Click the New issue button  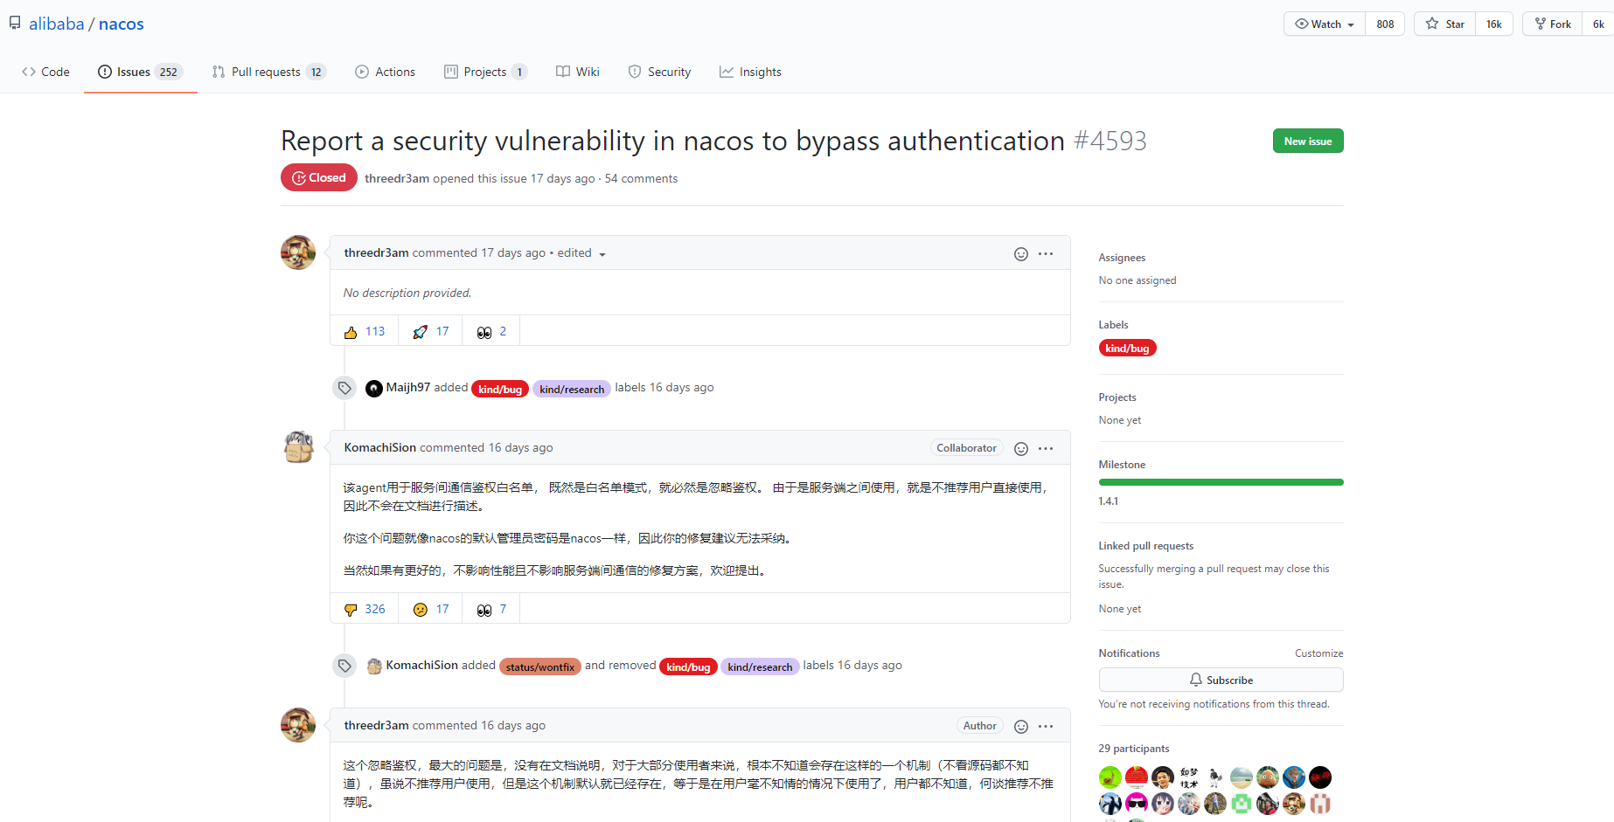pyautogui.click(x=1308, y=141)
